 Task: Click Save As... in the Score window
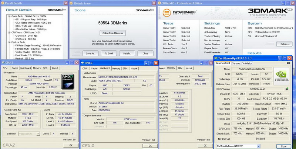91,53
